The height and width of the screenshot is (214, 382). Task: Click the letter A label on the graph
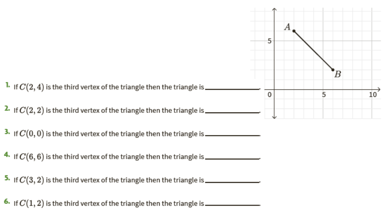(x=288, y=26)
